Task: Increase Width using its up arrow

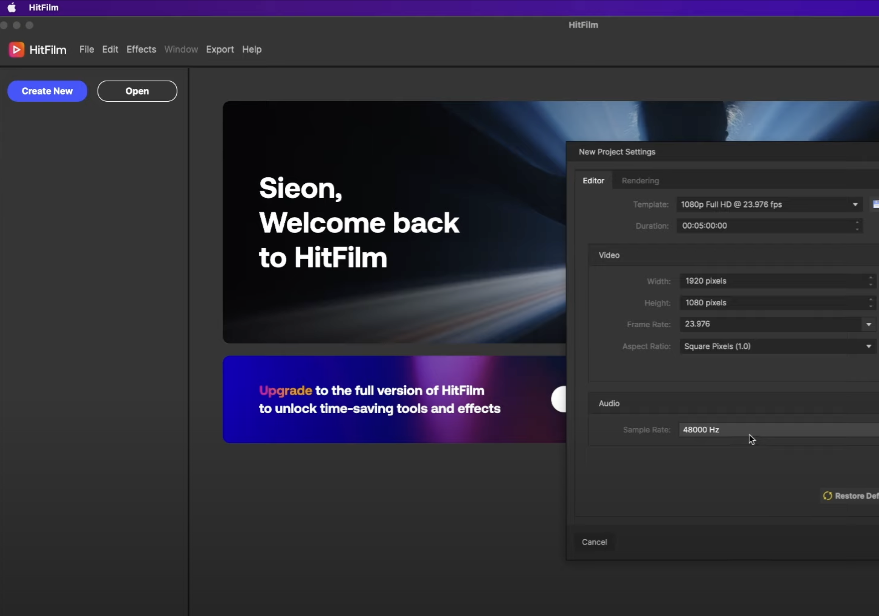Action: (871, 277)
